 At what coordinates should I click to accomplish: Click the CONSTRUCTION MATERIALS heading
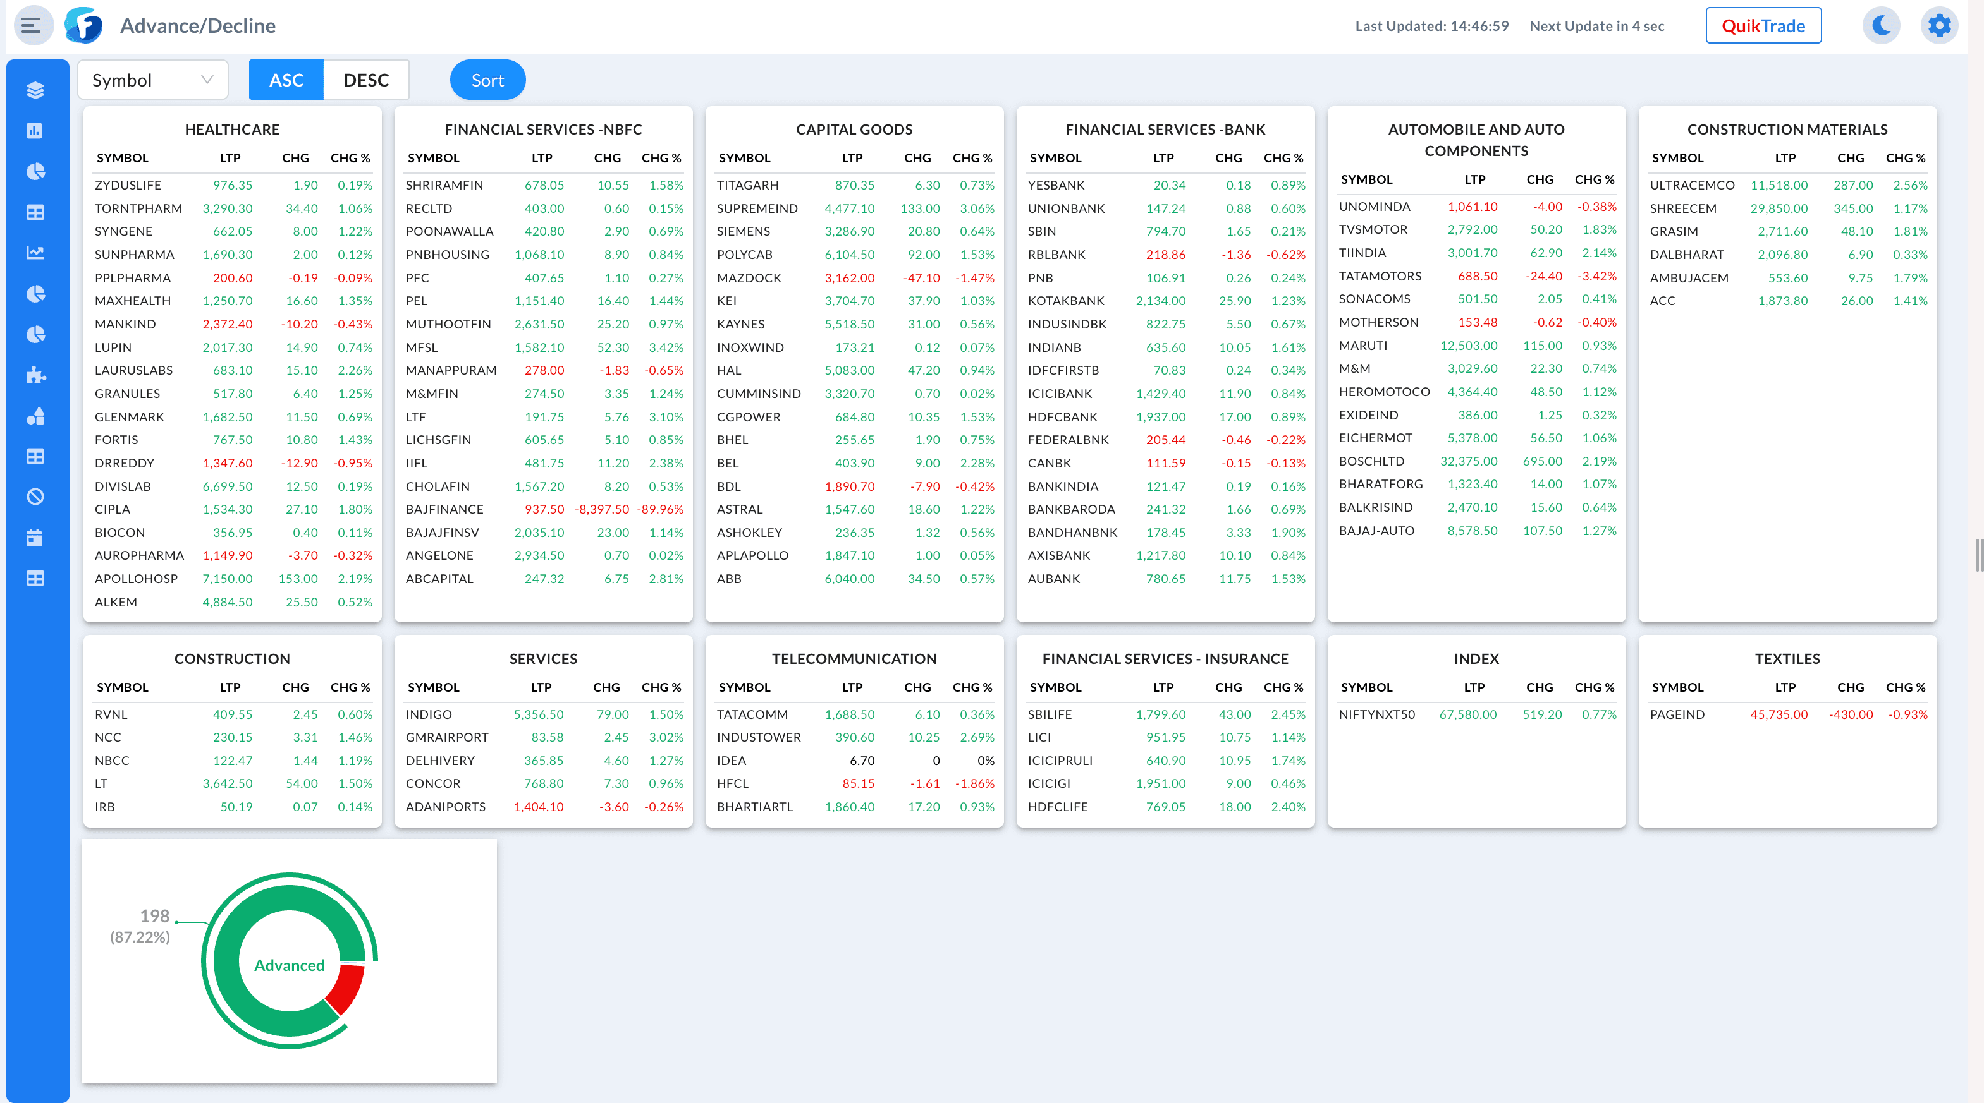[1787, 130]
